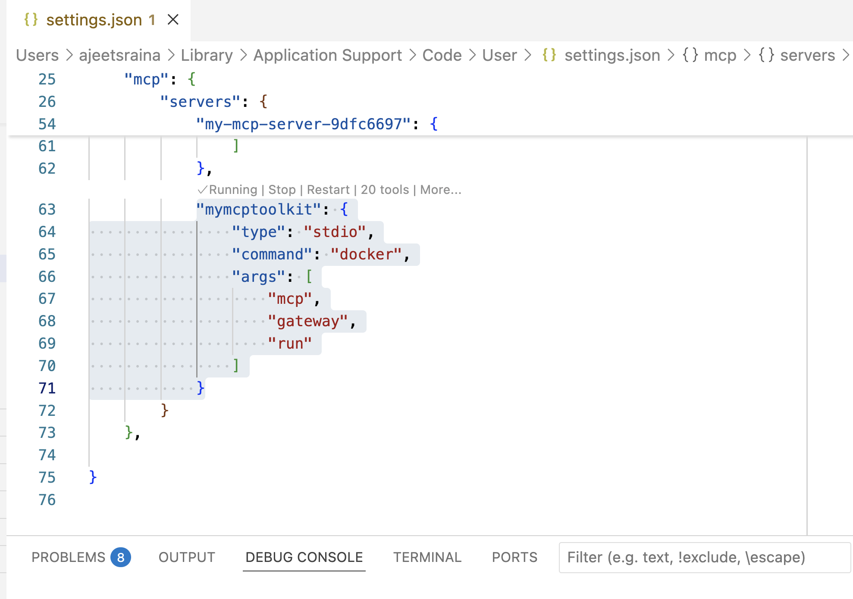
Task: Open the More... code lens options
Action: (x=440, y=190)
